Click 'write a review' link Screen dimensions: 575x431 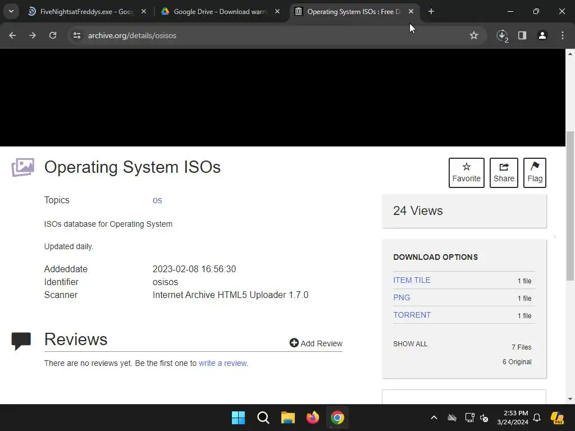pos(222,363)
